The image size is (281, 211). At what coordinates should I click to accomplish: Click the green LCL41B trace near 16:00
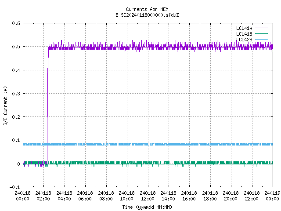(x=189, y=163)
